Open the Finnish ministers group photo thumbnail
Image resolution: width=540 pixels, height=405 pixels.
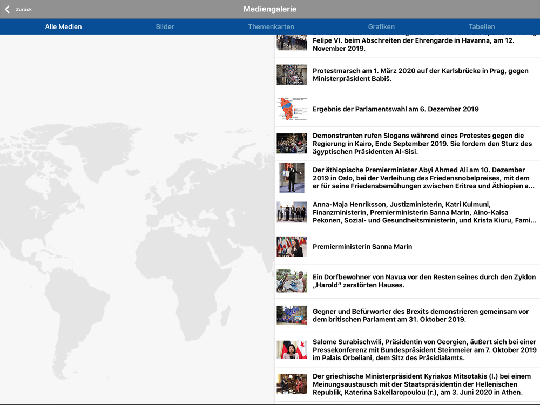(x=292, y=212)
